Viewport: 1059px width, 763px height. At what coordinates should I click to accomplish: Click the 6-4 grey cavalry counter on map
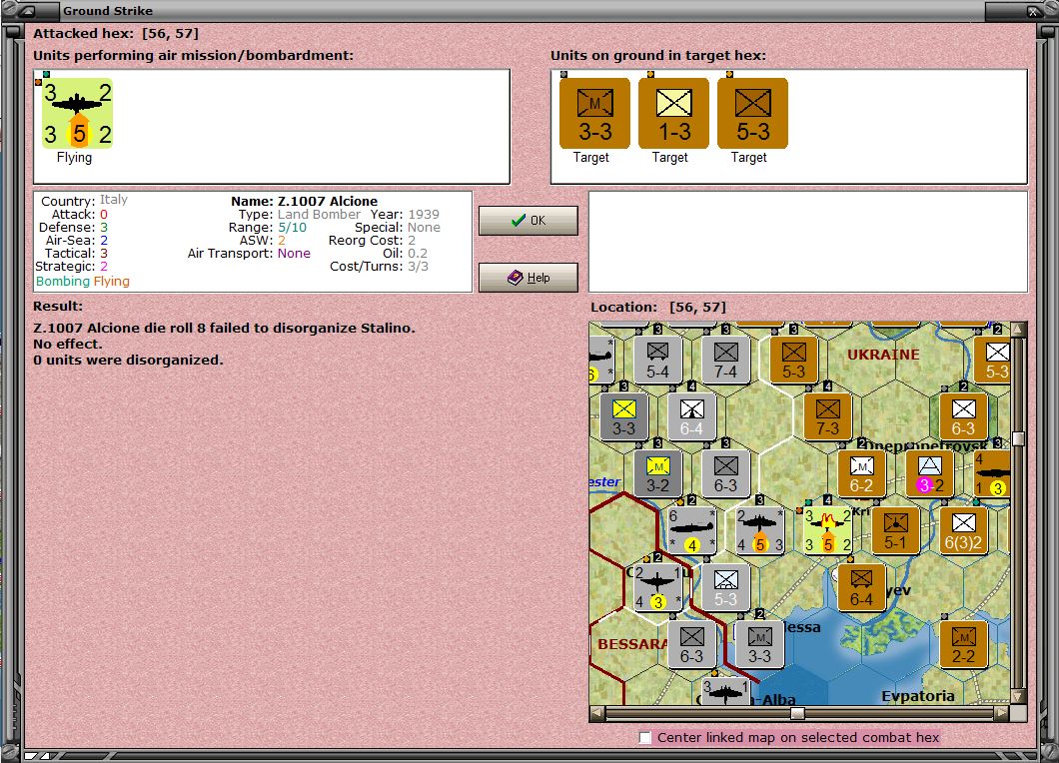[x=691, y=417]
